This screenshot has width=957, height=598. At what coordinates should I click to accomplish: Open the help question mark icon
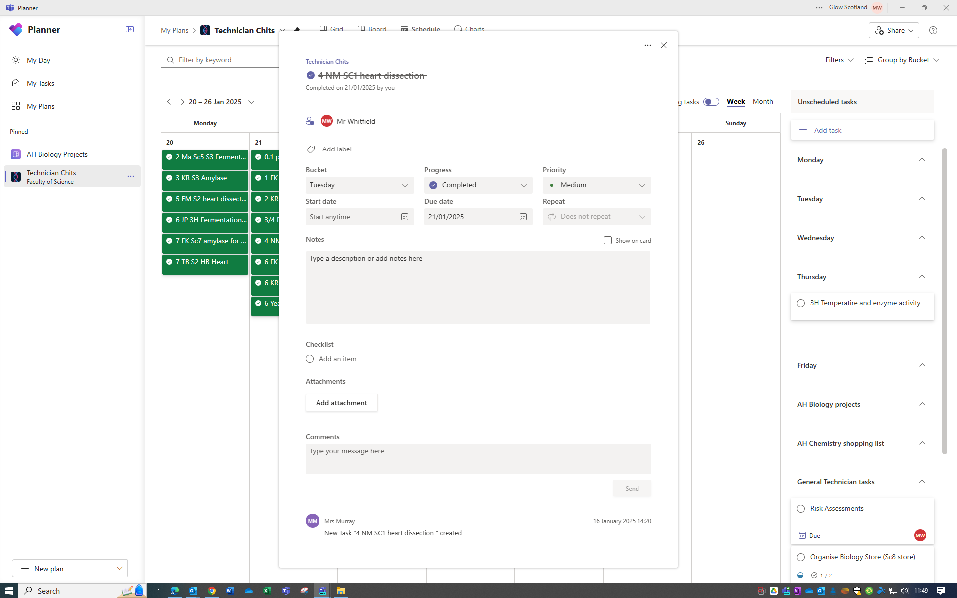[x=933, y=30]
